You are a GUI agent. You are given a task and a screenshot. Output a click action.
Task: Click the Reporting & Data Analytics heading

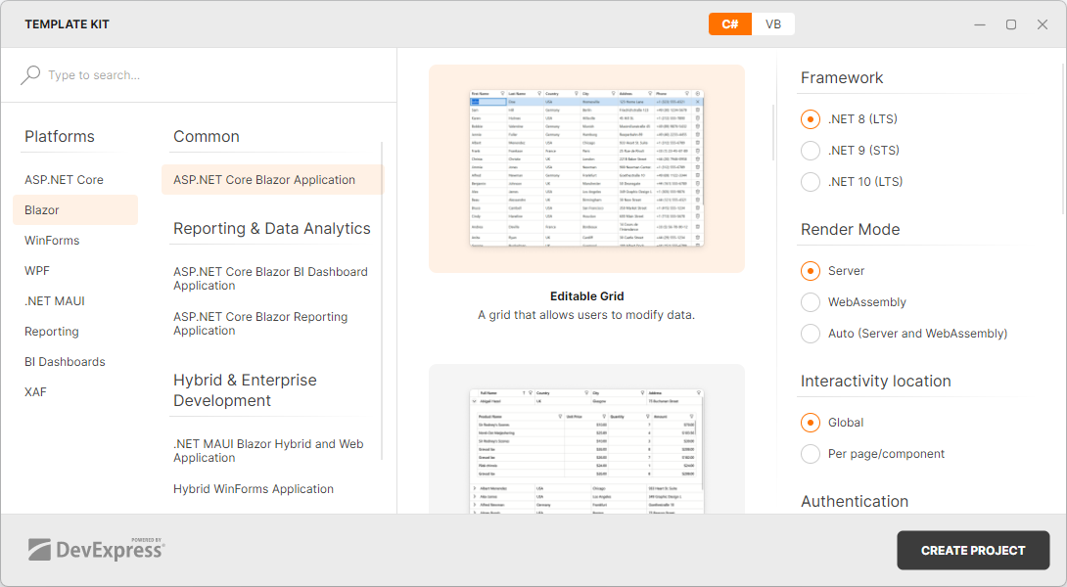pyautogui.click(x=272, y=229)
